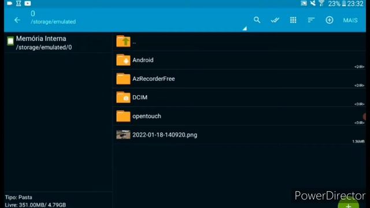Open the DCIM folder icon
This screenshot has width=370, height=208.
[x=123, y=98]
